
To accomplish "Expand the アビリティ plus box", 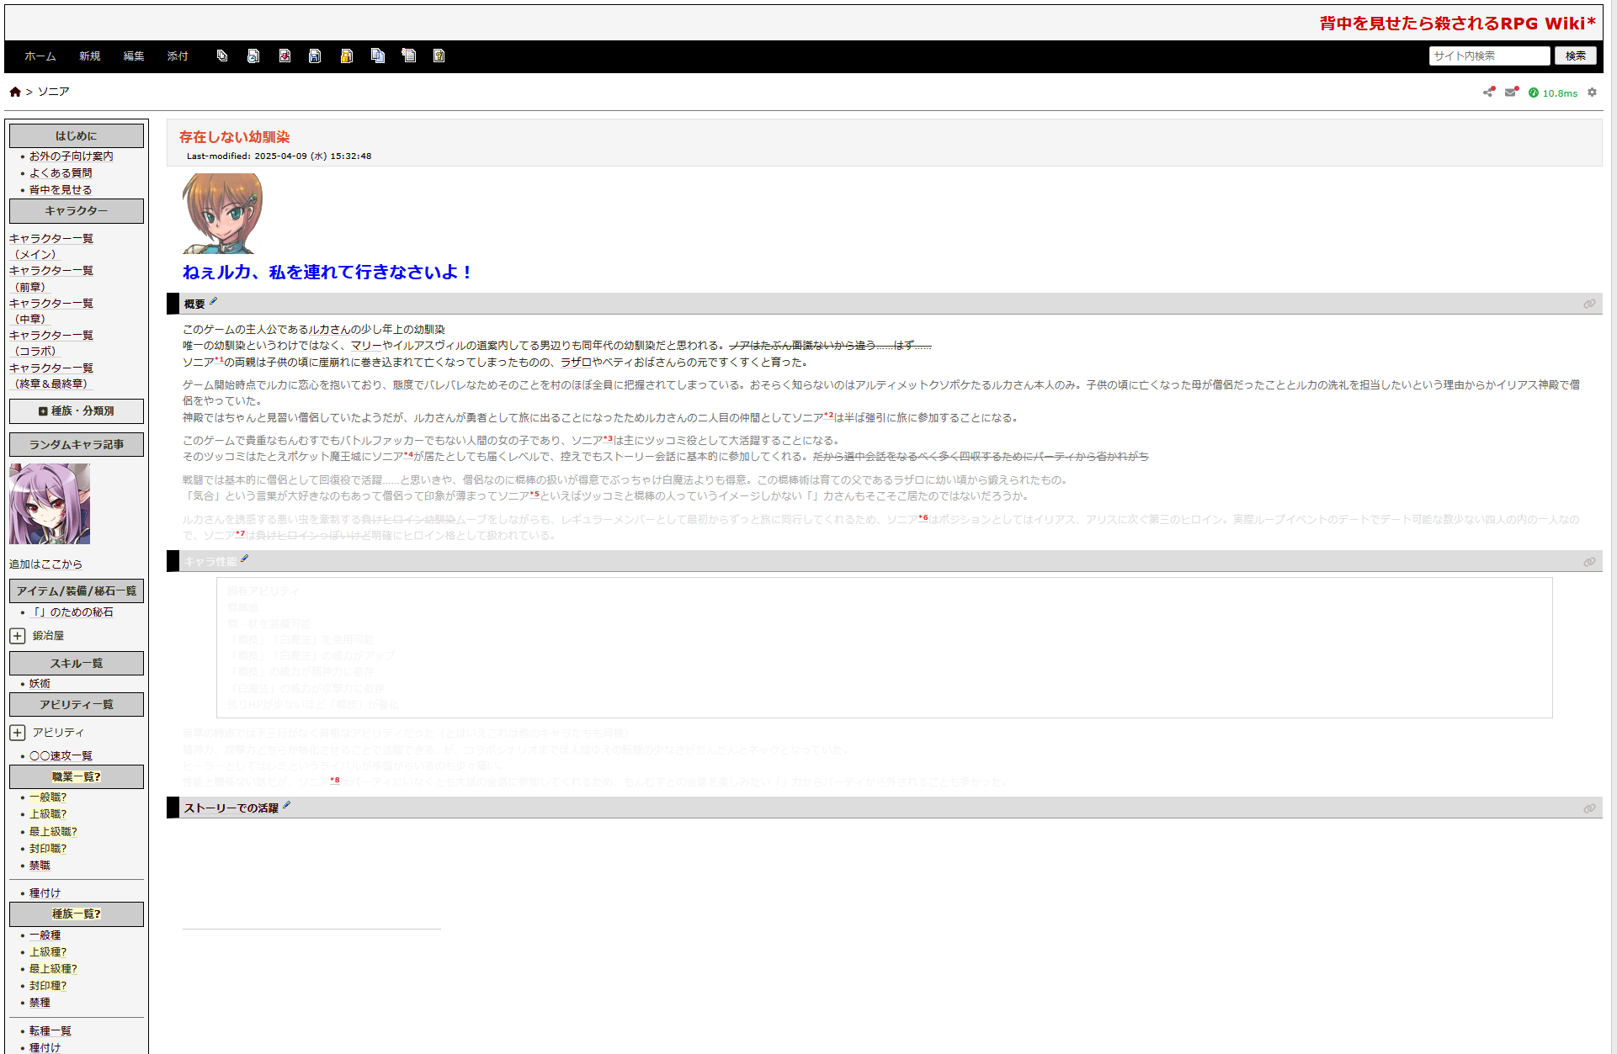I will (18, 733).
